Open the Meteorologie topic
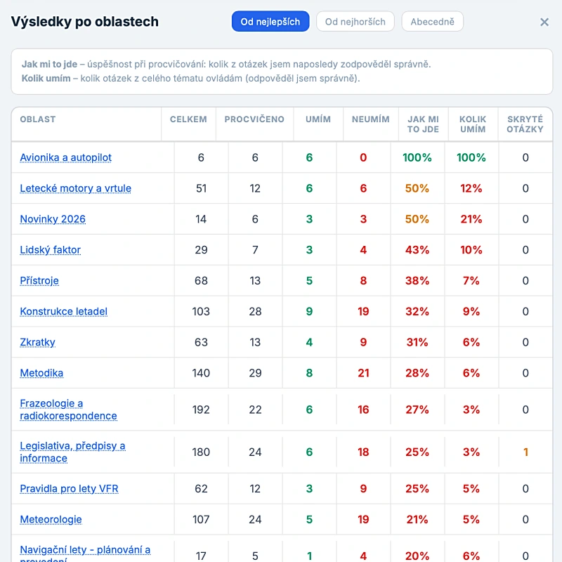 coord(51,519)
